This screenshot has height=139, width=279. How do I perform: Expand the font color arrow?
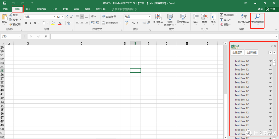[x=63, y=23]
